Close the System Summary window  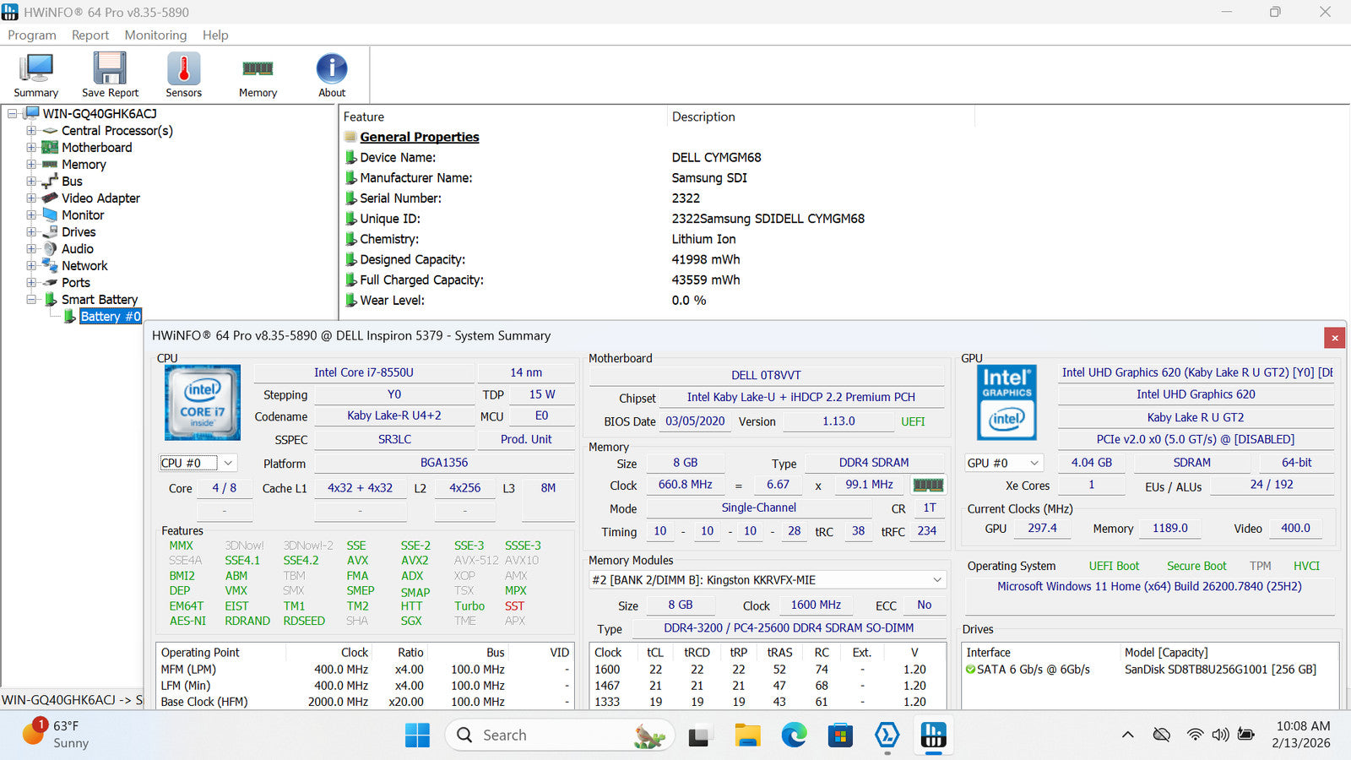pos(1334,338)
